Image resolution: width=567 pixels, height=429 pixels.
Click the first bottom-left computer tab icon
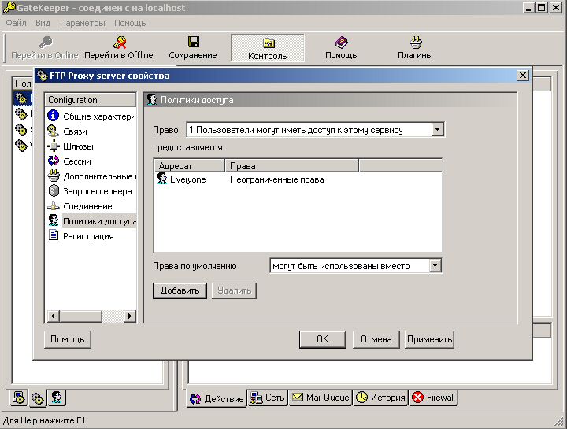(19, 398)
